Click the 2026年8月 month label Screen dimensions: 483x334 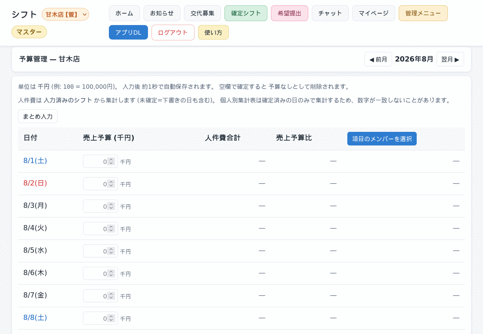[x=414, y=59]
